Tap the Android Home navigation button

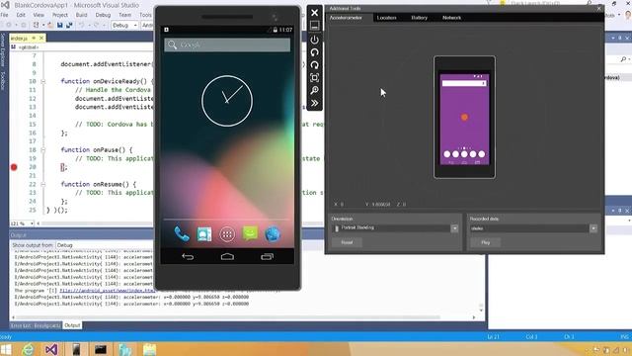point(227,257)
